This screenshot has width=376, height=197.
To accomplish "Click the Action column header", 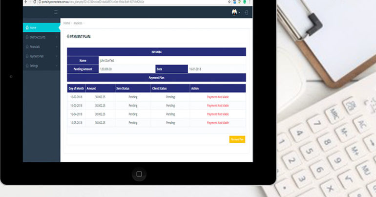I will [218, 88].
